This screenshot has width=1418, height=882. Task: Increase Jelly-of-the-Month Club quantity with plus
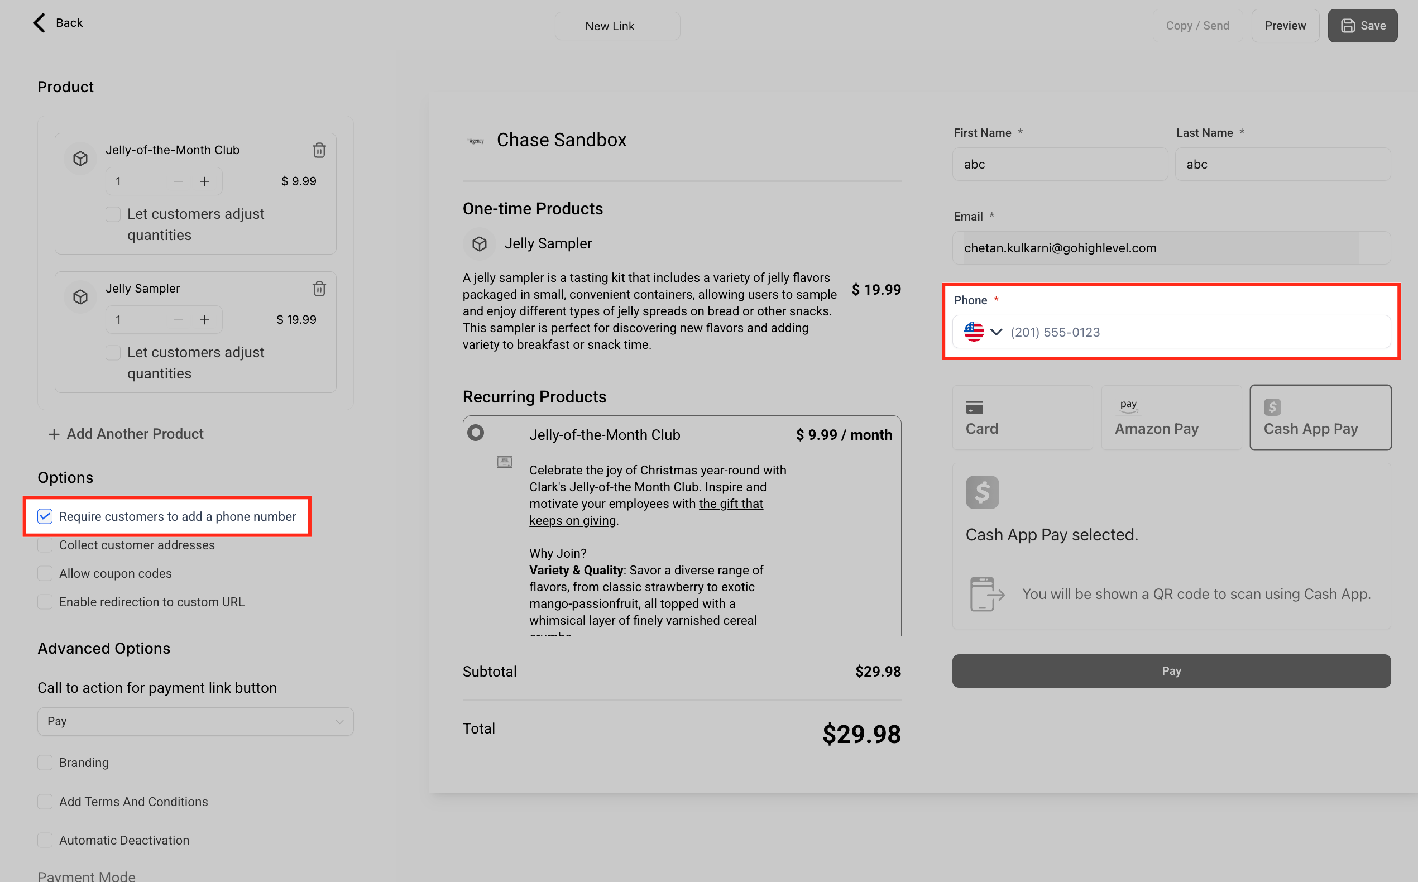[x=204, y=181]
